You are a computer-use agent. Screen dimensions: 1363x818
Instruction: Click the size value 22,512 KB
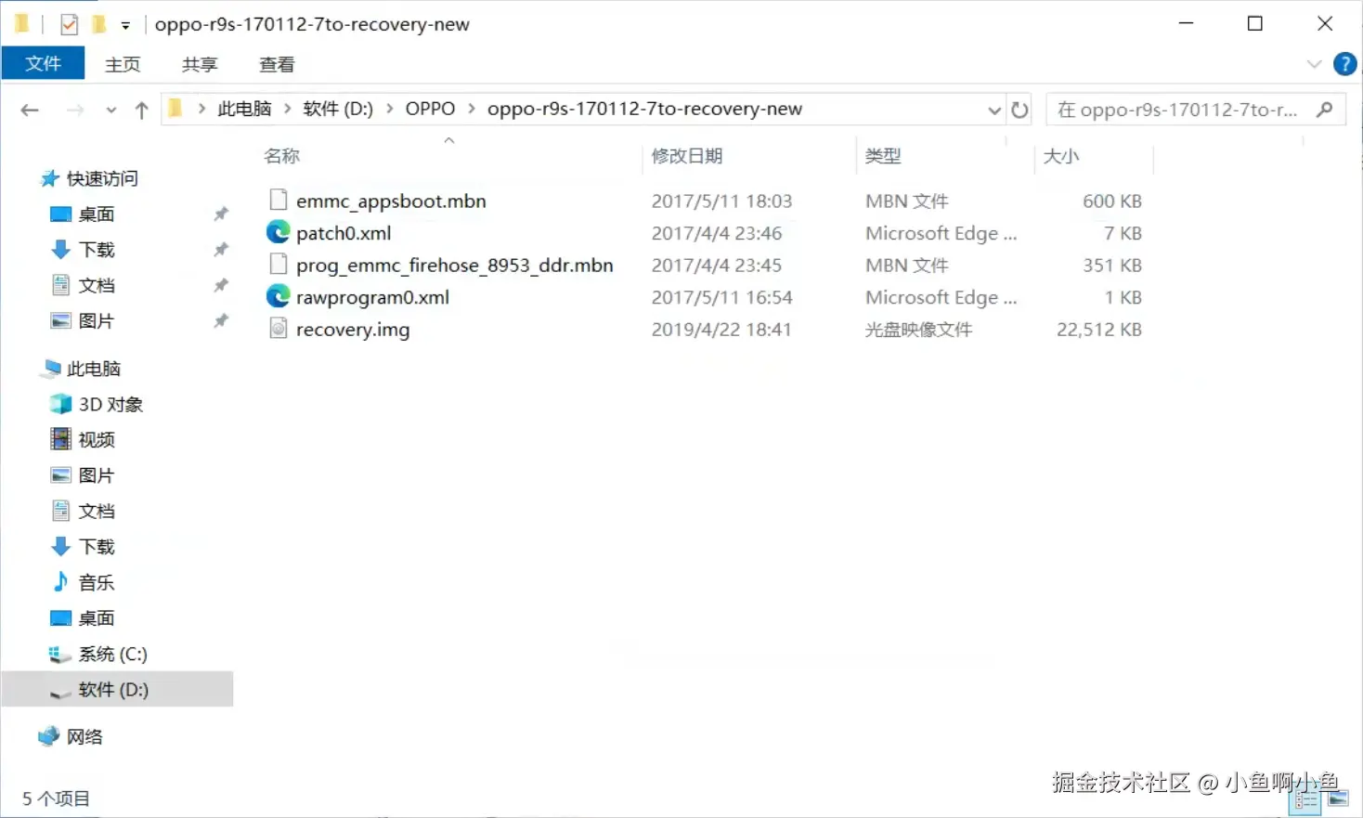(x=1099, y=330)
